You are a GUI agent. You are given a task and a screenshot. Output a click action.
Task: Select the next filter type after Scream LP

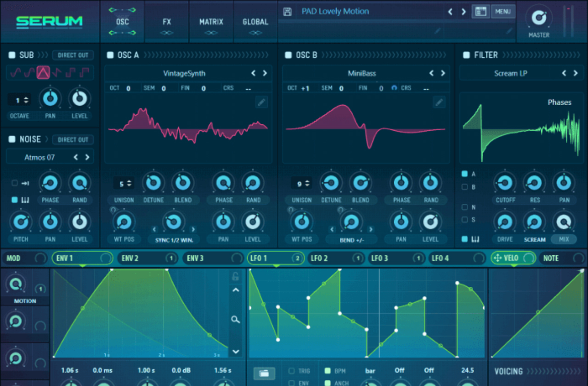click(x=575, y=73)
